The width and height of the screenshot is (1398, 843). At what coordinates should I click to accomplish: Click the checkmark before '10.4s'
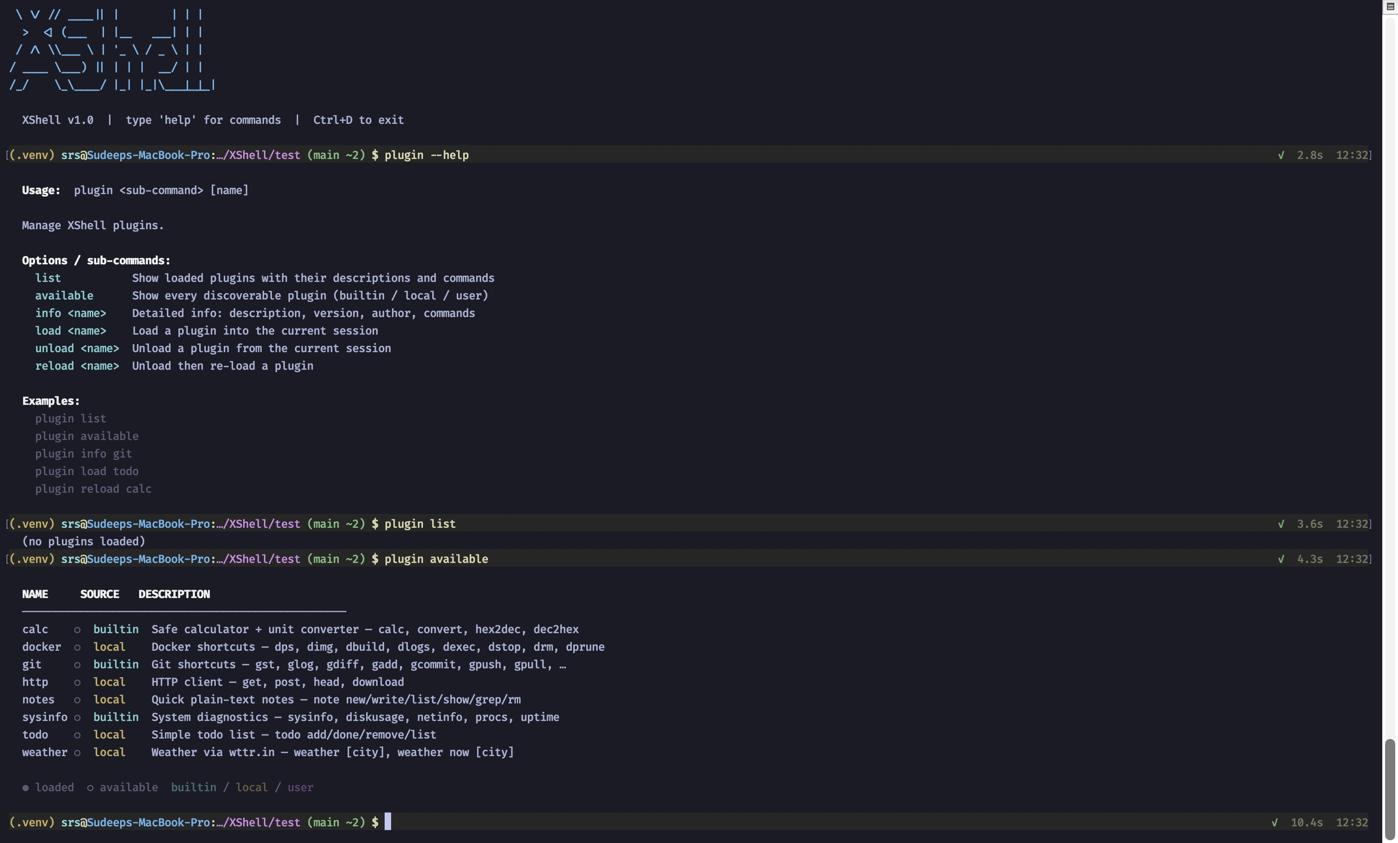1274,822
